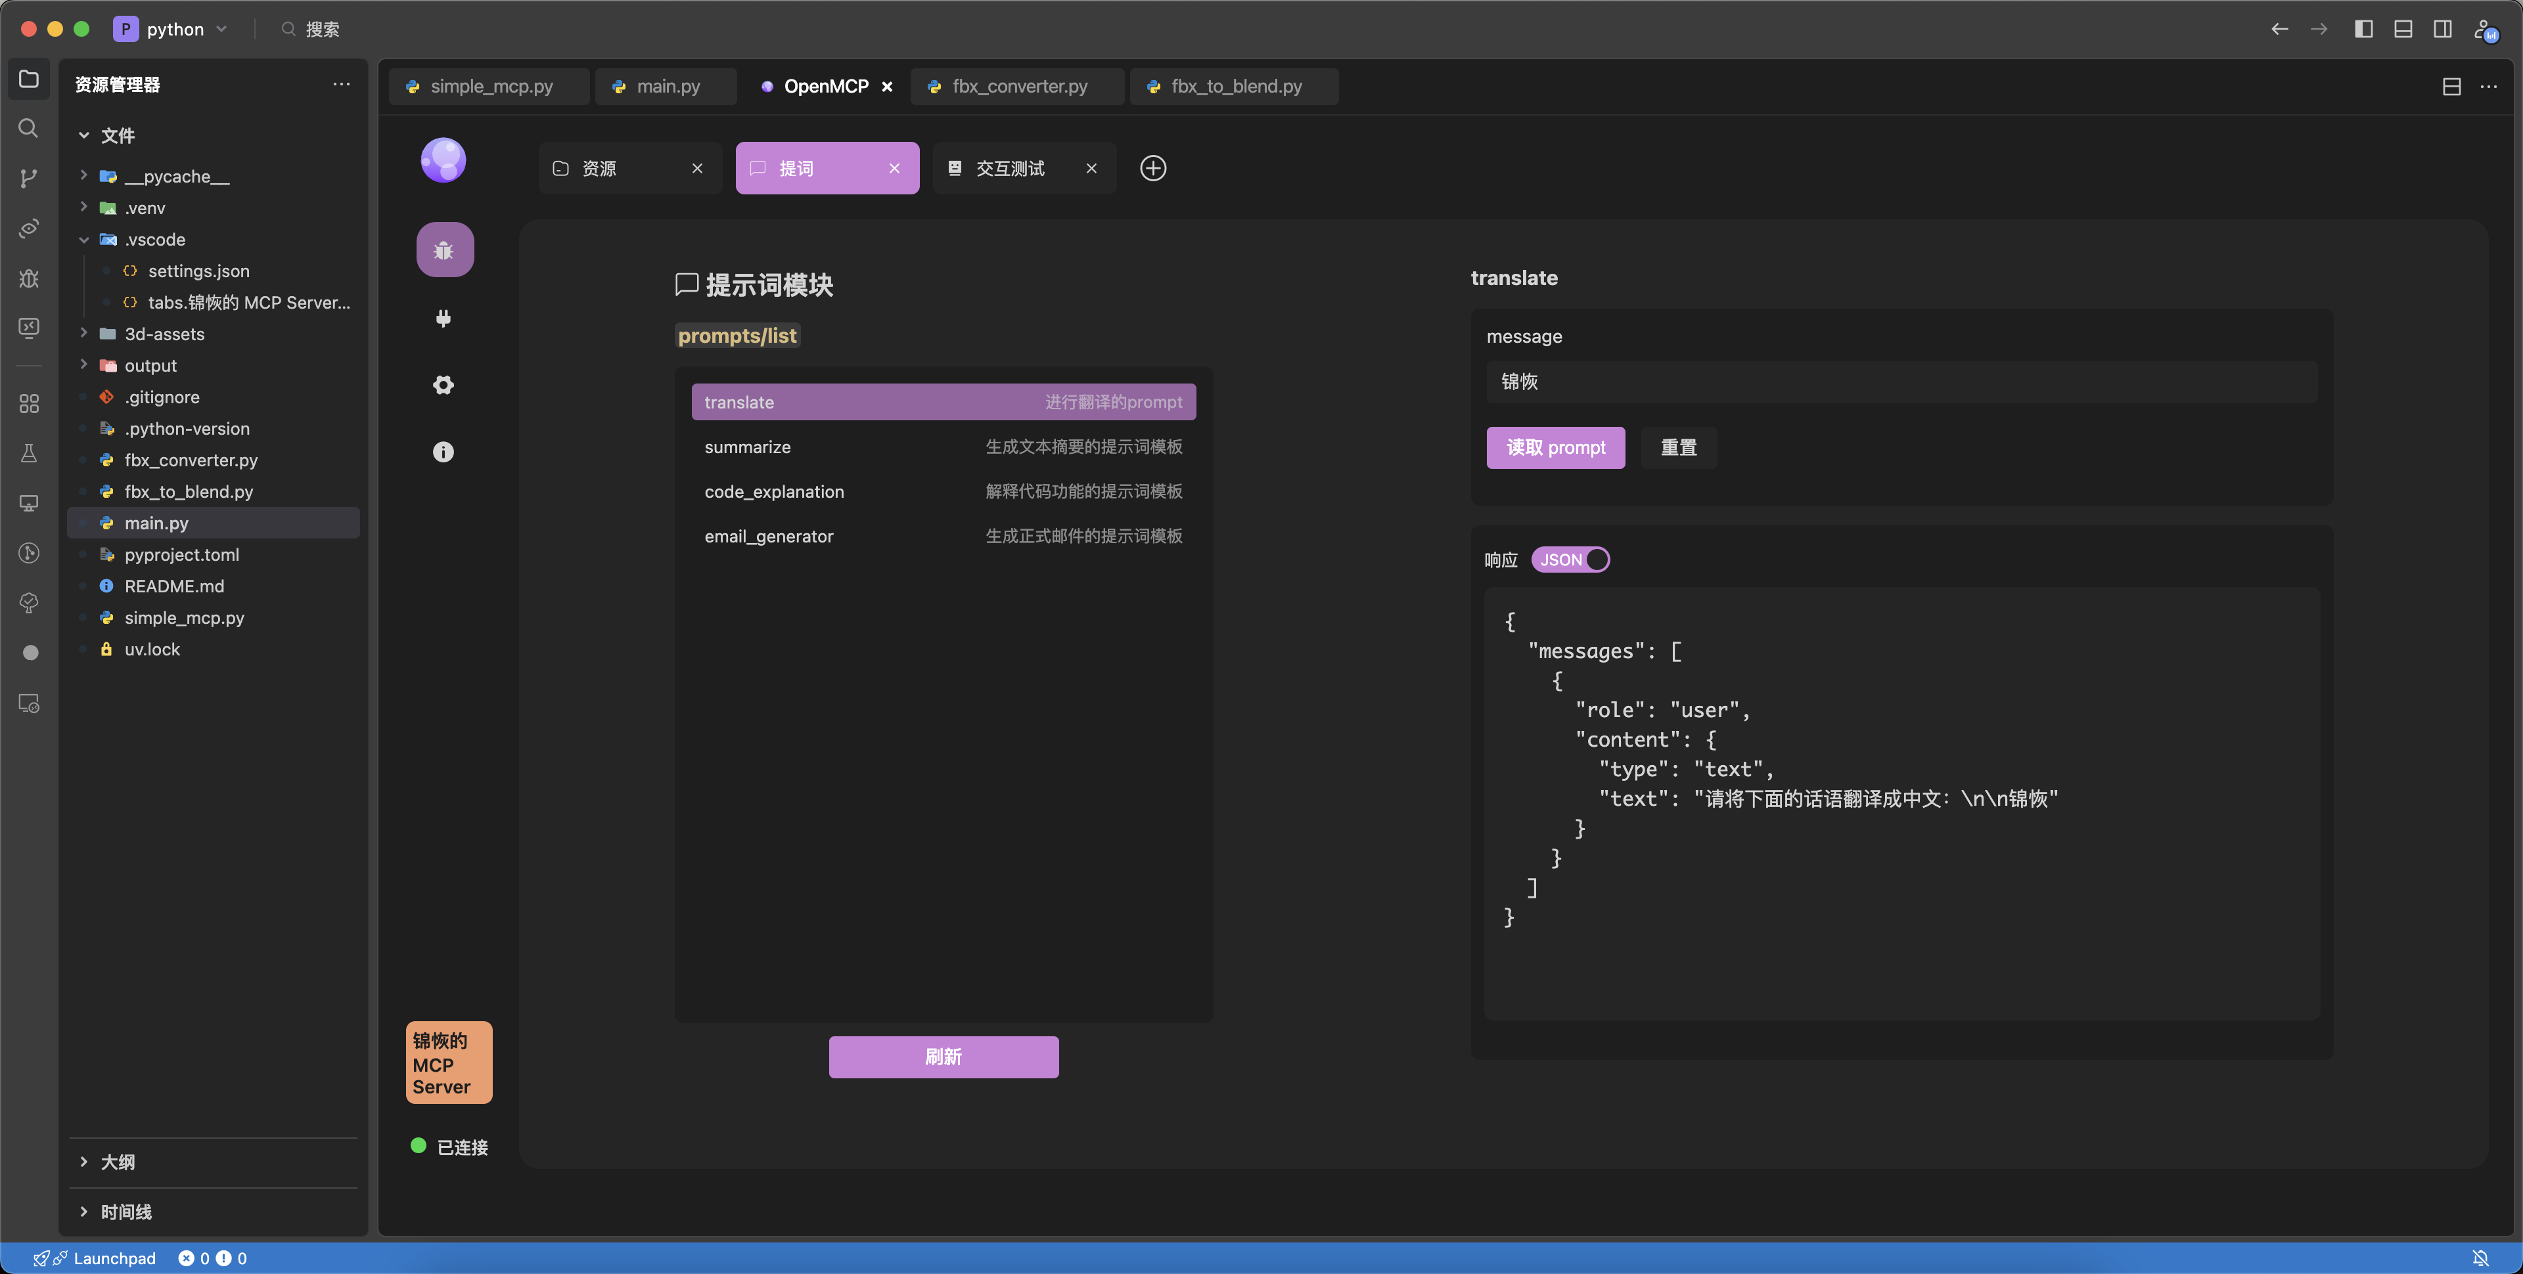Collapse the .vscode folder
The image size is (2523, 1274).
[x=154, y=240]
